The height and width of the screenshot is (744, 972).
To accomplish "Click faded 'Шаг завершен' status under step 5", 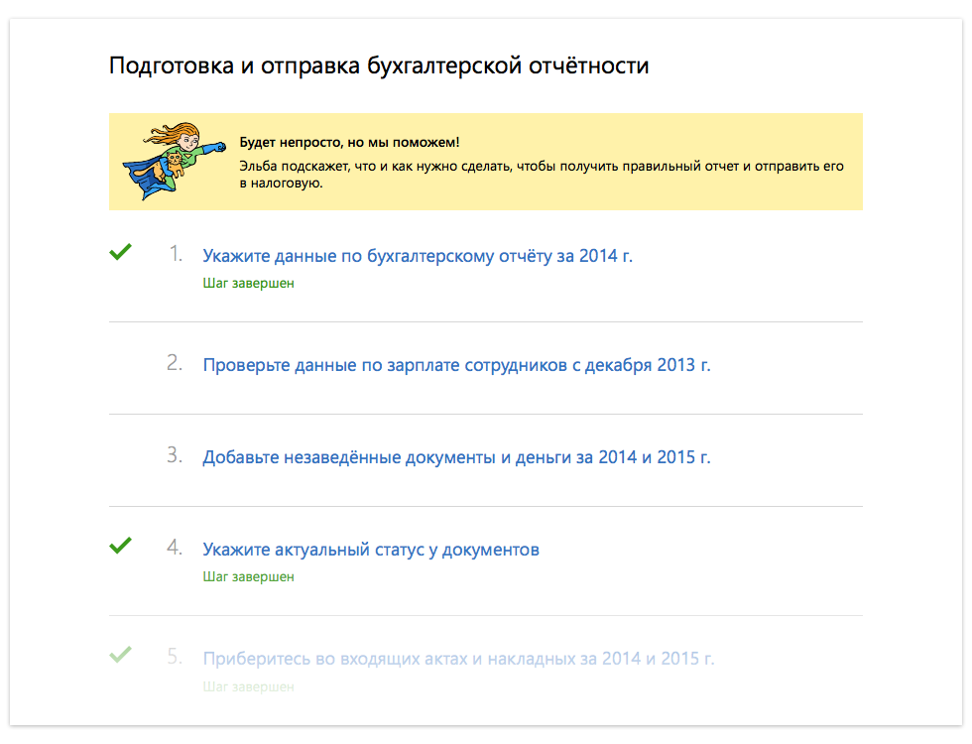I will coord(248,686).
